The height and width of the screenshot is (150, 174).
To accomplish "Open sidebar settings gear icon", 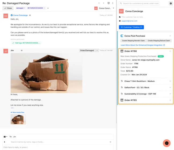I will point(171,3).
